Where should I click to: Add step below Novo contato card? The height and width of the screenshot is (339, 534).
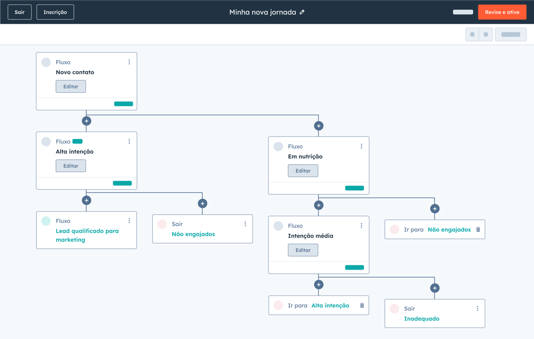tap(87, 121)
